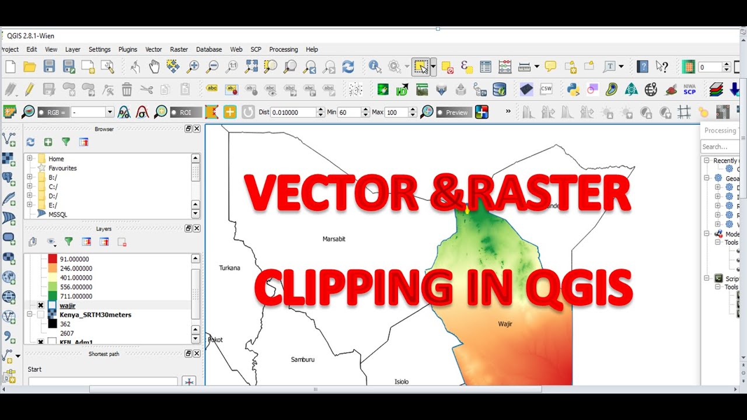Open select features tool dropdown arrow
This screenshot has width=747, height=420.
[433, 66]
